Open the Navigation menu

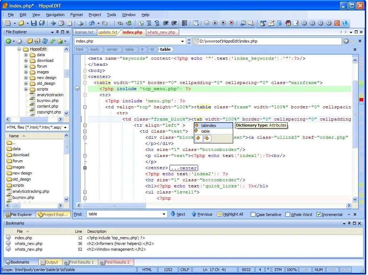point(55,15)
